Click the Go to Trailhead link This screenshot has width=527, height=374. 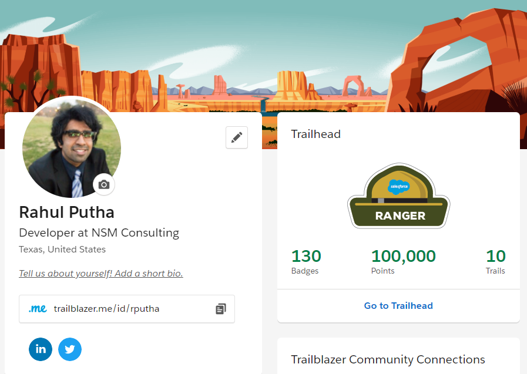tap(398, 305)
